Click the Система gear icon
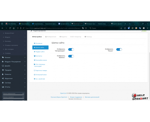The height and width of the screenshot is (122, 150). point(3,83)
